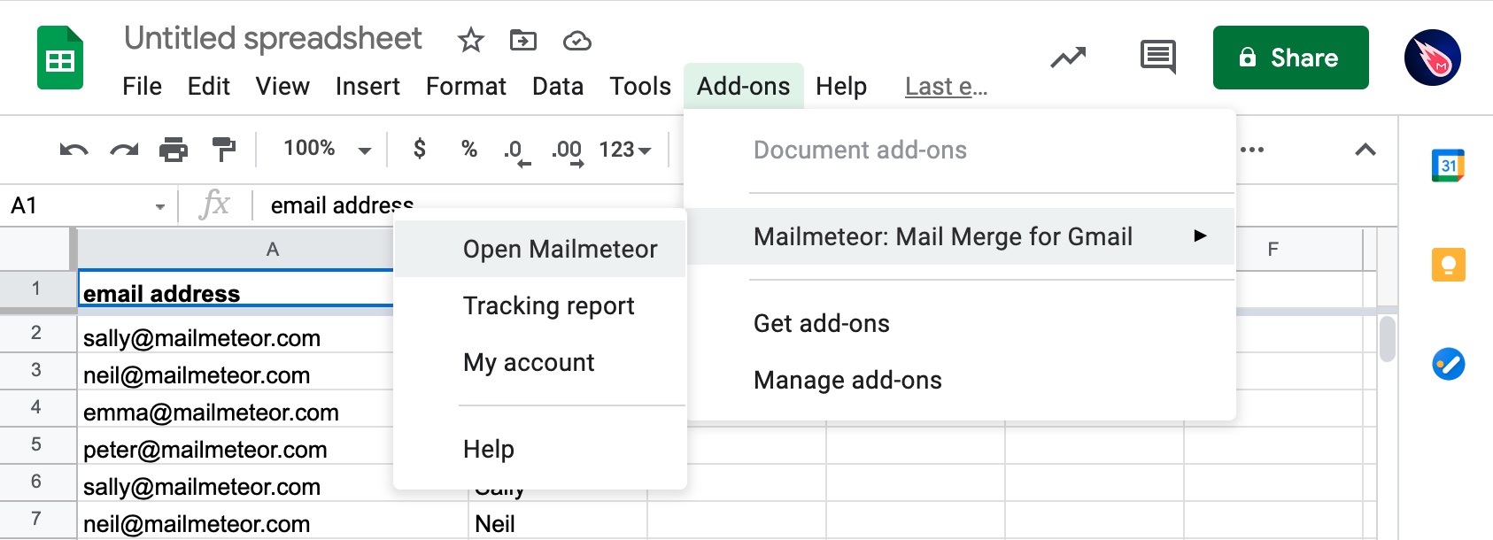Screen dimensions: 1493x540
Task: Rename the Untitled spreadsheet title
Action: point(273,39)
